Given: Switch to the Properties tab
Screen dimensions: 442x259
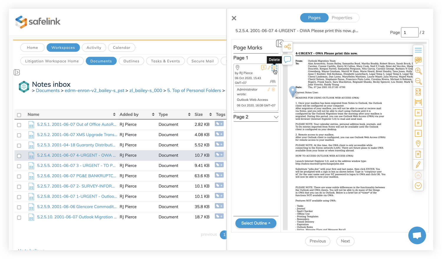Looking at the screenshot, I should coord(342,18).
